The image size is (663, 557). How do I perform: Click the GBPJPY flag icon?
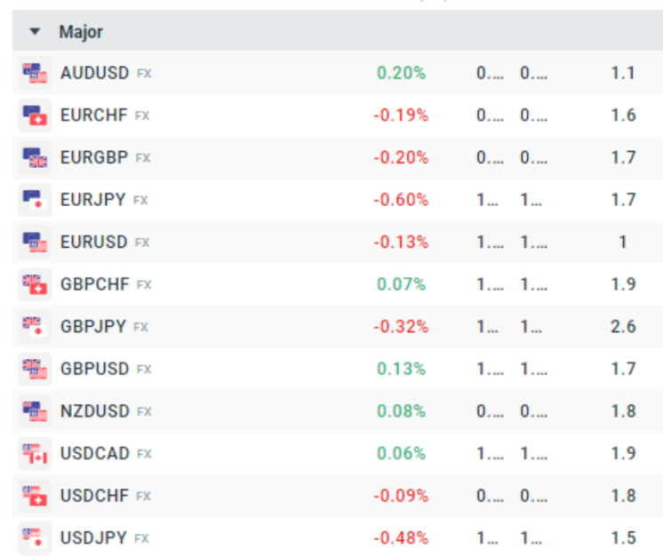(36, 327)
